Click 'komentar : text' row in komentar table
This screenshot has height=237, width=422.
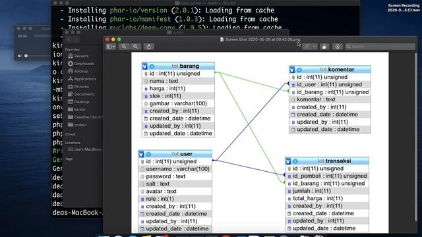coord(330,99)
